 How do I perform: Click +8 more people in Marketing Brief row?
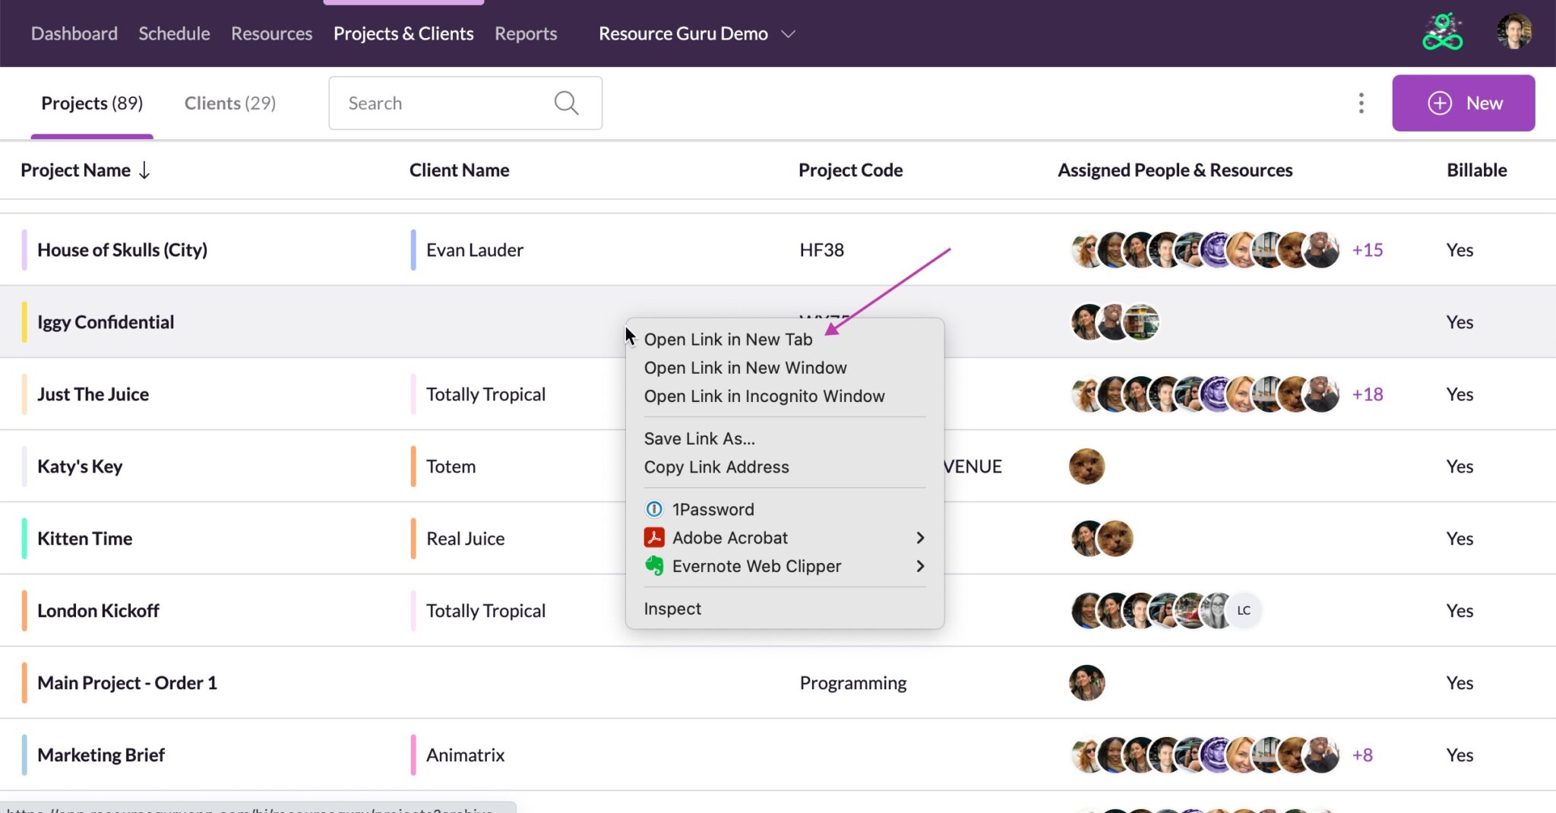click(x=1362, y=755)
